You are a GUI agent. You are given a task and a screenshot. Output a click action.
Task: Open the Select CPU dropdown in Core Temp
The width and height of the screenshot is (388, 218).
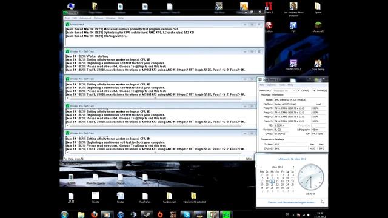pos(284,91)
